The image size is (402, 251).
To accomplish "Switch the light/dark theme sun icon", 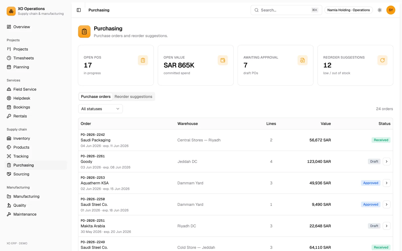I will click(x=380, y=10).
